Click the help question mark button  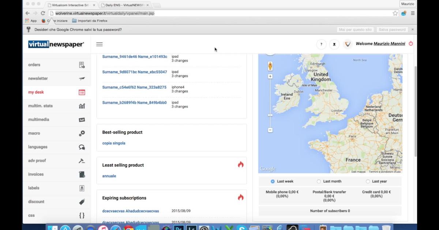point(321,44)
